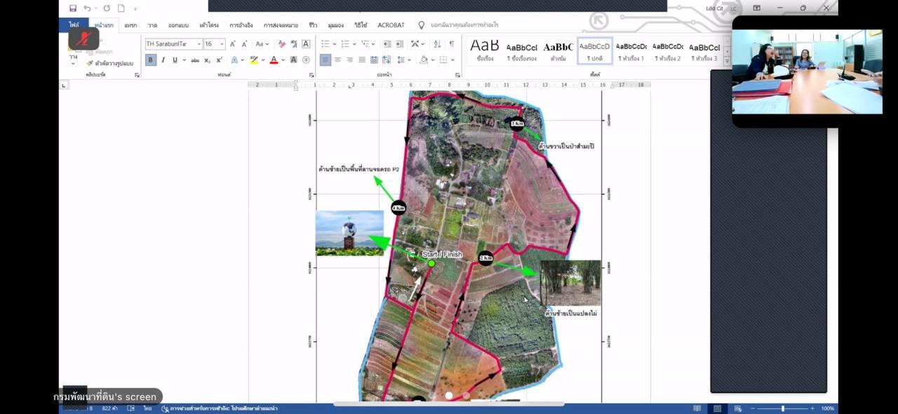Click the bamboo grove photo on the map
This screenshot has height=414, width=898.
coord(570,282)
